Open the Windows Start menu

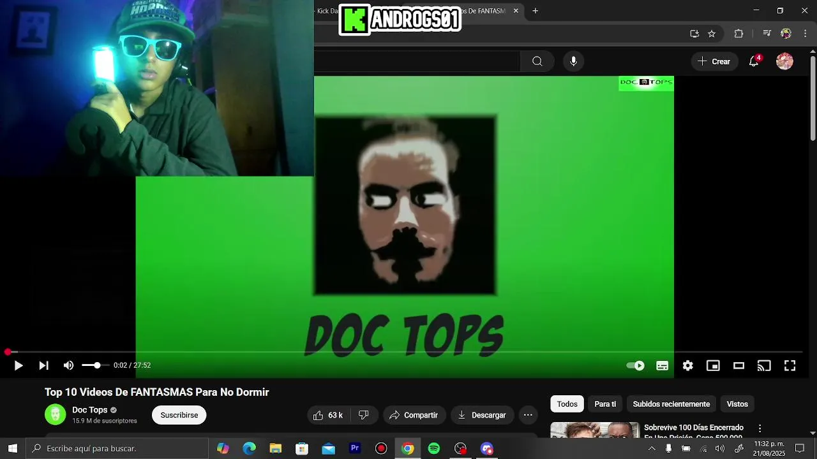(x=12, y=448)
